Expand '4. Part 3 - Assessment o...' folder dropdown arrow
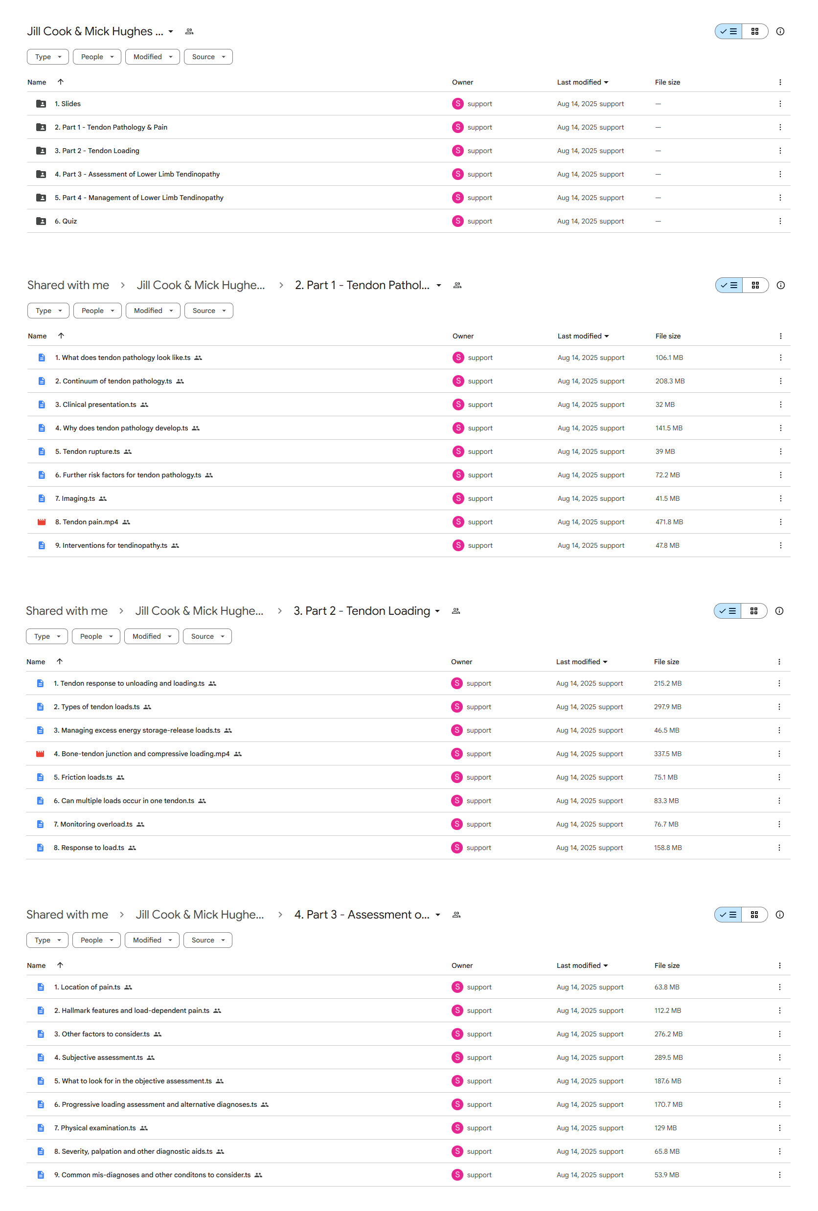Image resolution: width=818 pixels, height=1211 pixels. (438, 915)
